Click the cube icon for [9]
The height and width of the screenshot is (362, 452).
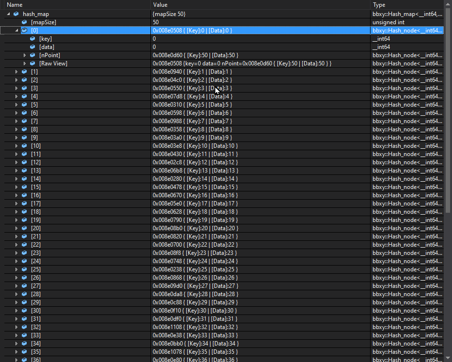coord(25,137)
